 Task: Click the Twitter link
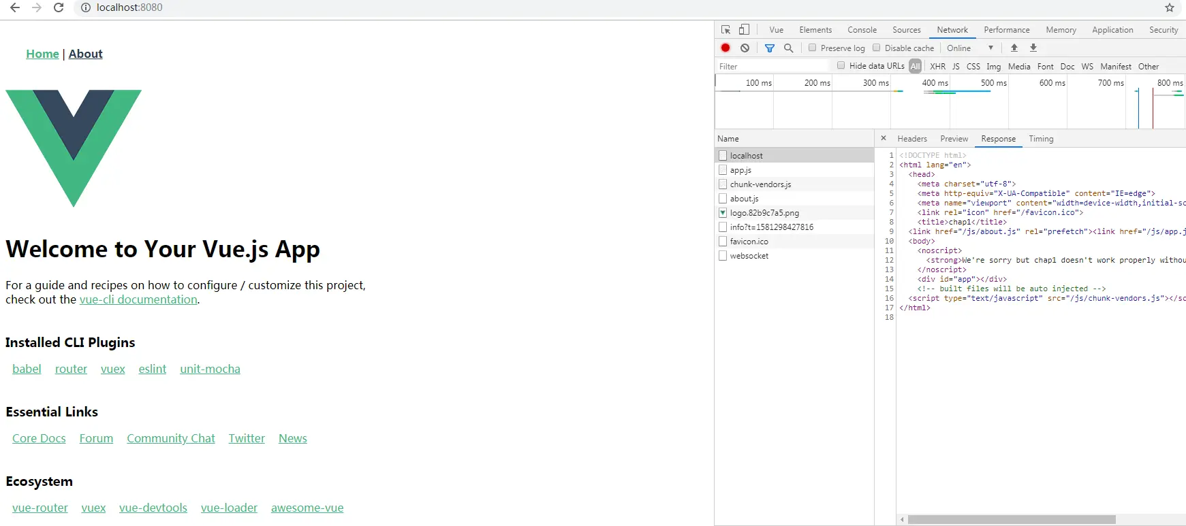(x=247, y=438)
